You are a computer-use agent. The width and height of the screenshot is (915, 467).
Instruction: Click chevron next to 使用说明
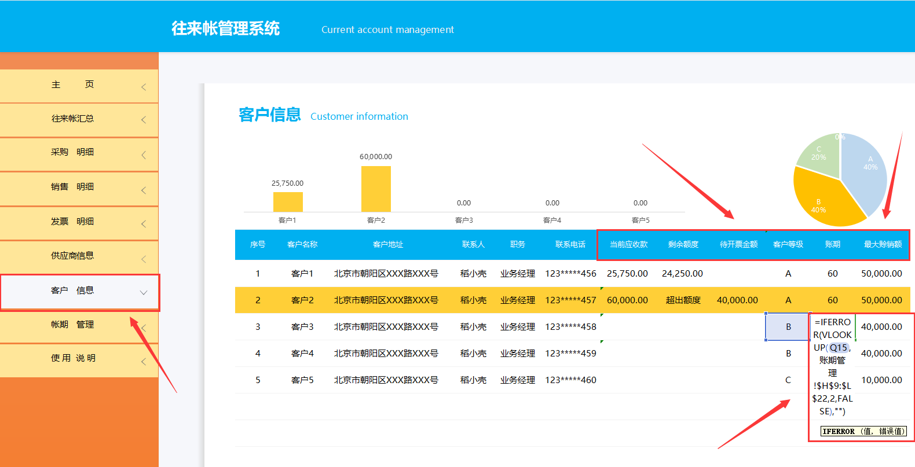point(144,362)
